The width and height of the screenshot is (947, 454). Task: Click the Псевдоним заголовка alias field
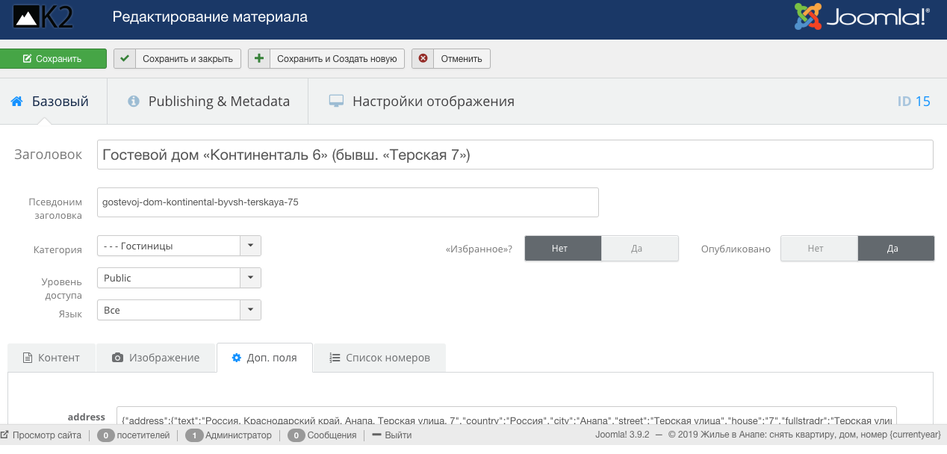click(x=348, y=202)
